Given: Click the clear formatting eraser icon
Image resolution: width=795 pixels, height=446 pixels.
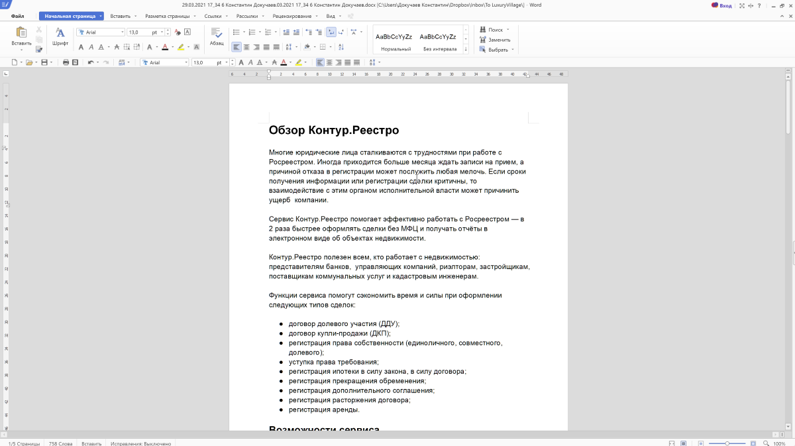Looking at the screenshot, I should (178, 32).
